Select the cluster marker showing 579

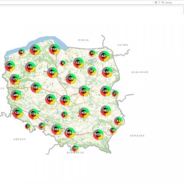point(10,66)
